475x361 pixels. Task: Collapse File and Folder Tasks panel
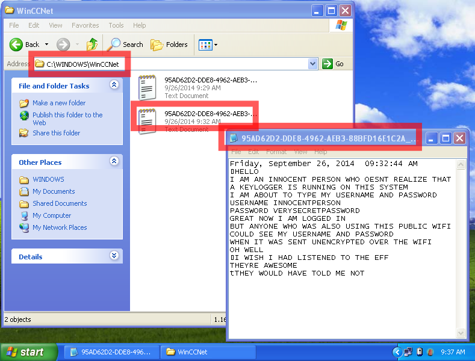coord(114,84)
